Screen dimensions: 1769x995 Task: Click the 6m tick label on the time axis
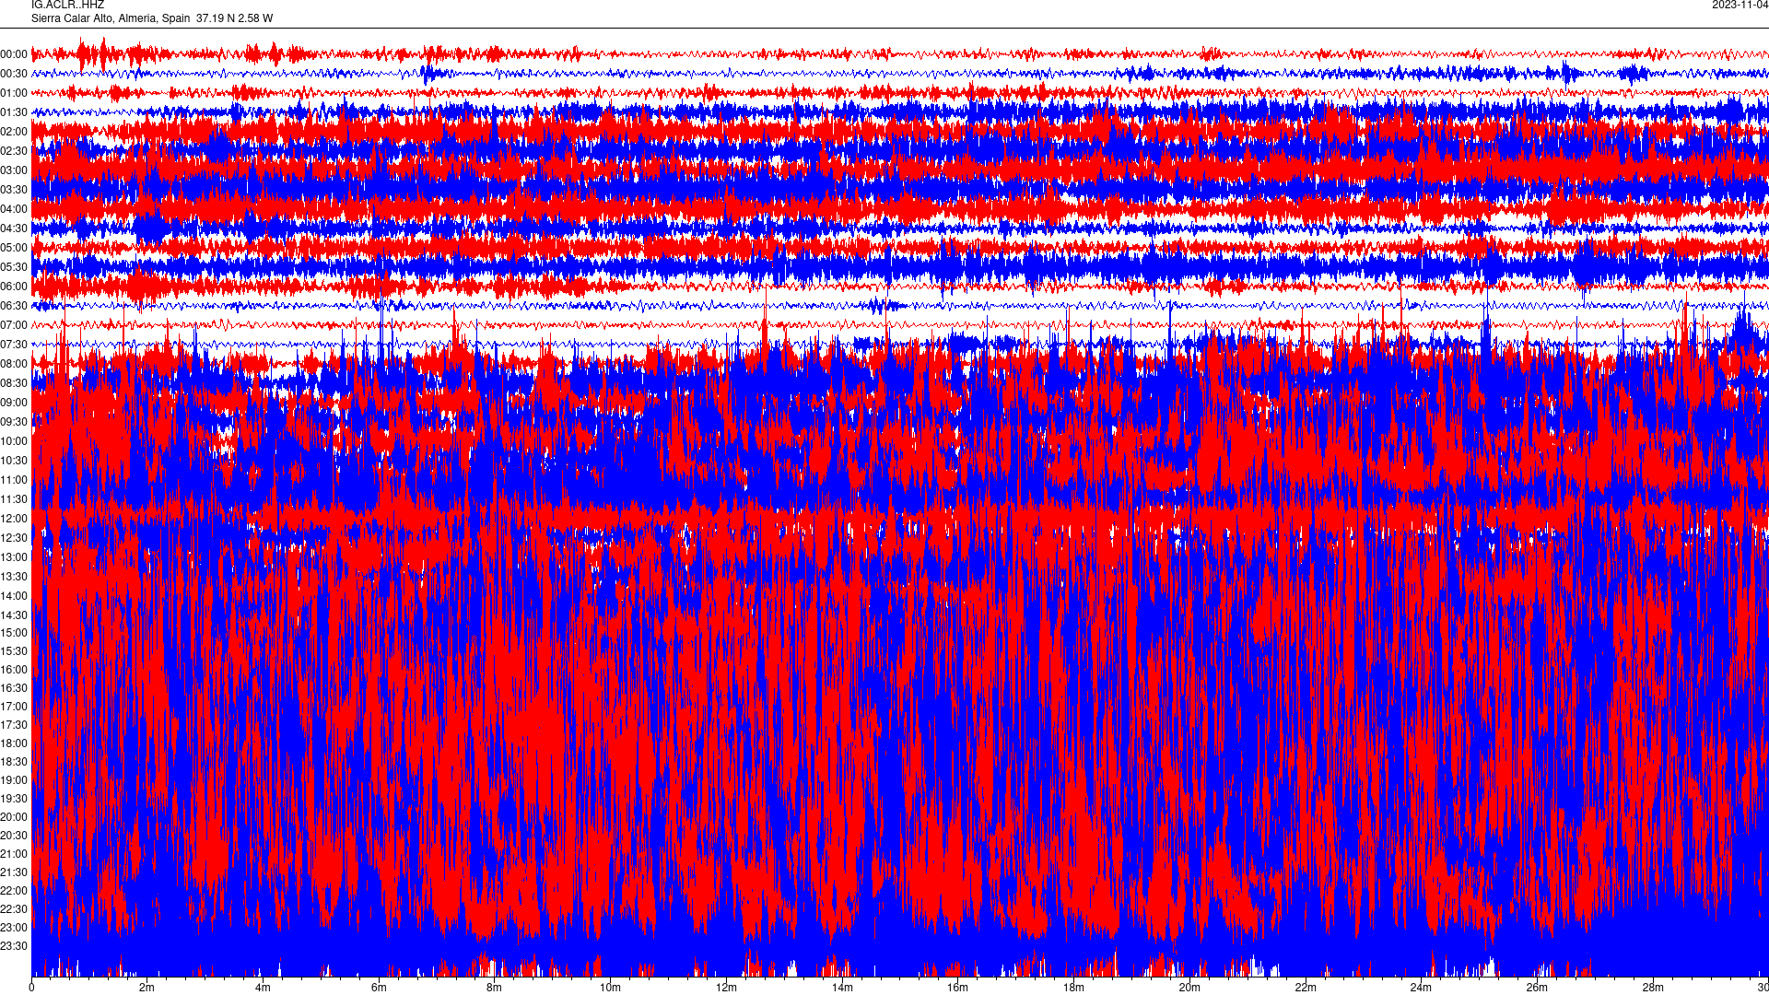(x=379, y=988)
